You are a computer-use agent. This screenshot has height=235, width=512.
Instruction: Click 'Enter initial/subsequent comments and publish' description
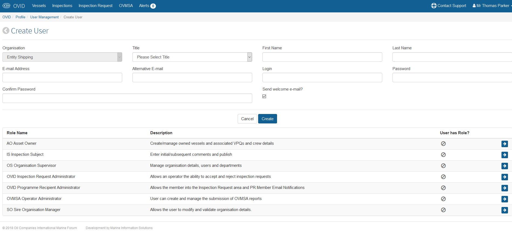point(191,154)
